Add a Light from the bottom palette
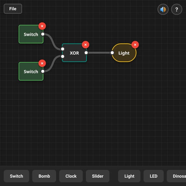Viewport: 186px width, 186px height. pyautogui.click(x=129, y=176)
